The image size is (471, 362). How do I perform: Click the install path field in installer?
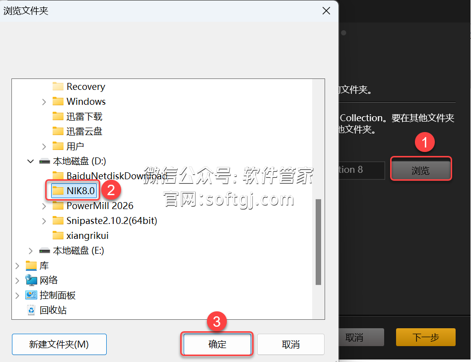click(x=362, y=170)
